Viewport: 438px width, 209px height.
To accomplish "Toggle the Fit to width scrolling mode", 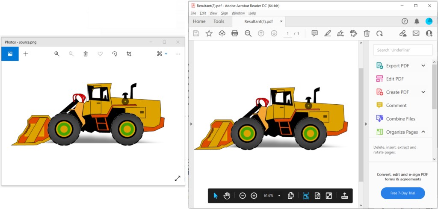I will coord(306,195).
